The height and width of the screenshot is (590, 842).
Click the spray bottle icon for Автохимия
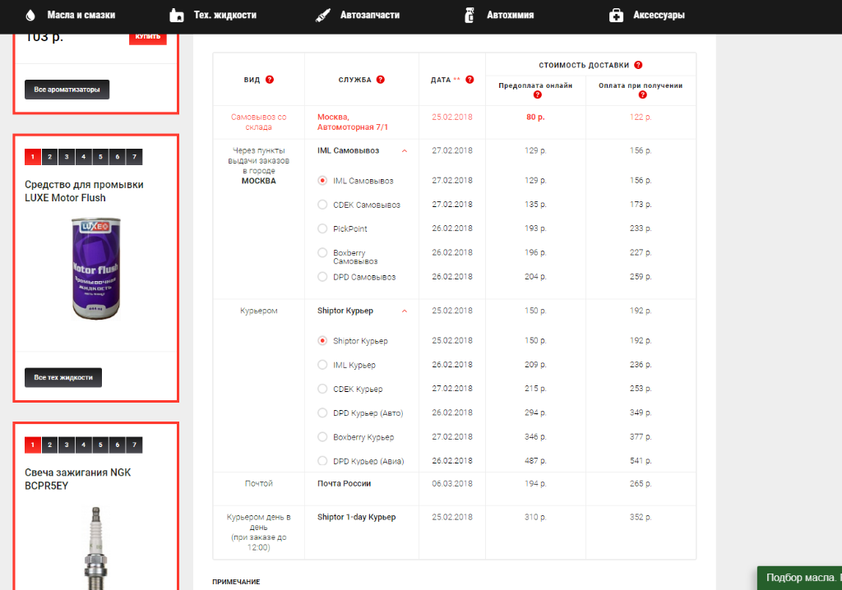pyautogui.click(x=470, y=15)
